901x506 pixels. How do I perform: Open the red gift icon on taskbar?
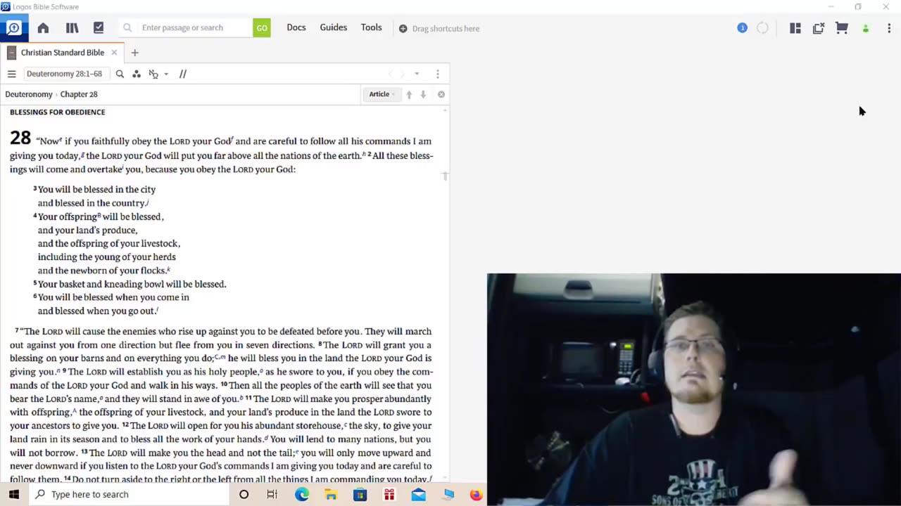pos(389,494)
